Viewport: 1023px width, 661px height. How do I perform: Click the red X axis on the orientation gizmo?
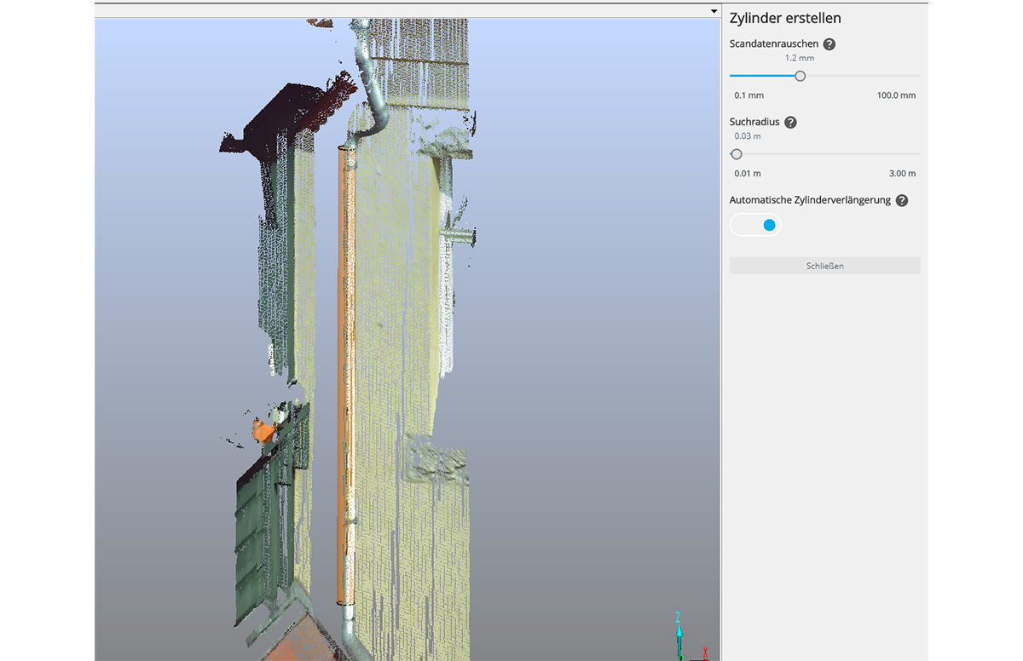click(705, 651)
